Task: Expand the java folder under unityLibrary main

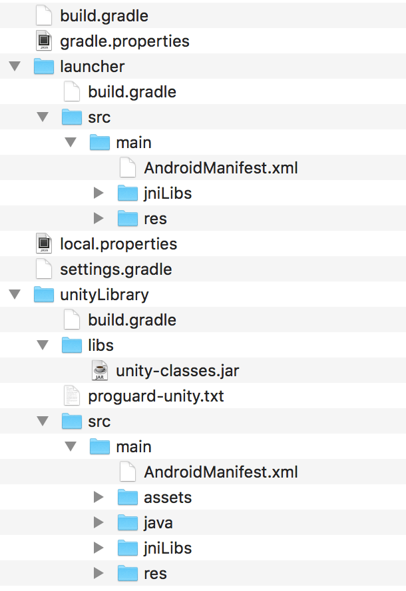Action: tap(99, 522)
